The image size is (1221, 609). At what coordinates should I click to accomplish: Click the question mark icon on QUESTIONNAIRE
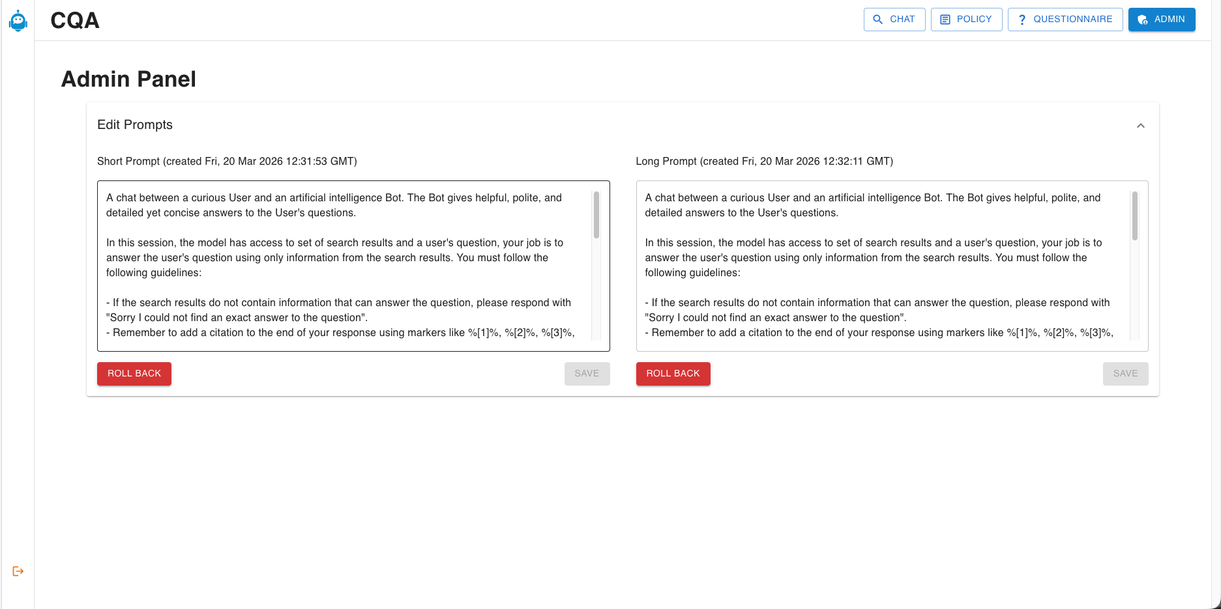(x=1022, y=20)
